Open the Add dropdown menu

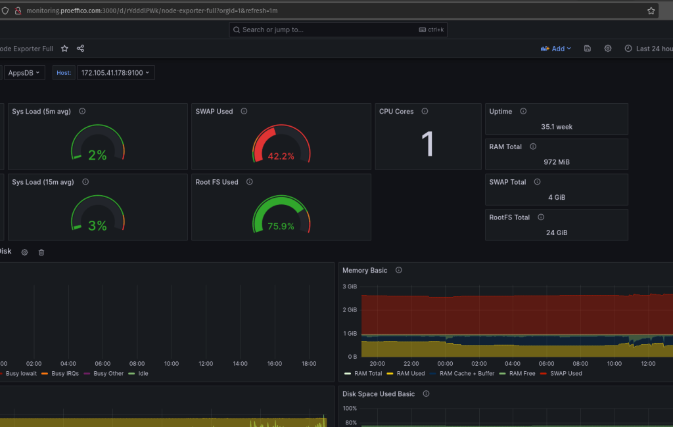click(x=556, y=49)
